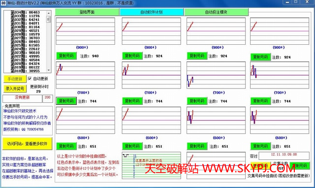315x188 pixels.
Task: Toggle the 自动更新 checkbox
Action: point(30,79)
